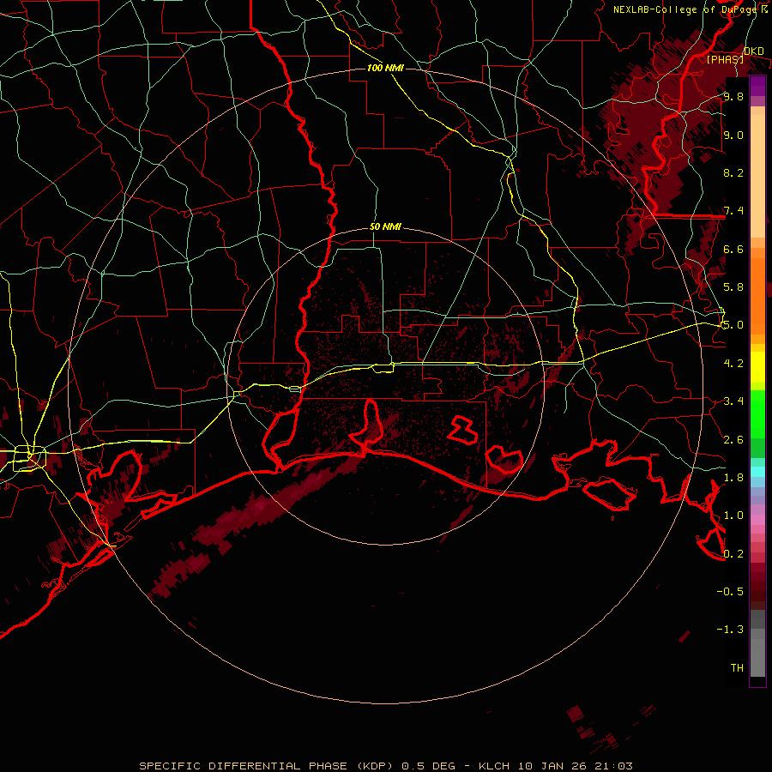This screenshot has height=772, width=772.
Task: Click the -1.3 value on the color scale
Action: [730, 630]
